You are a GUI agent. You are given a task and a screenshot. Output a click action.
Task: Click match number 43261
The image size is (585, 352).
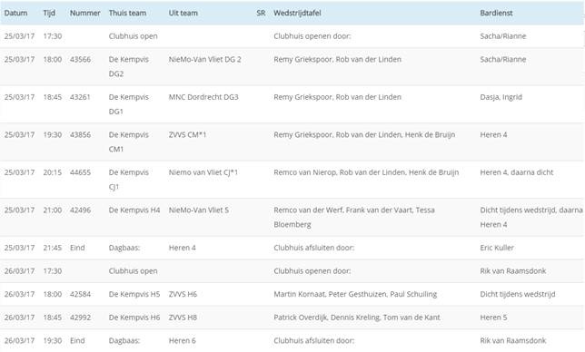pyautogui.click(x=80, y=97)
